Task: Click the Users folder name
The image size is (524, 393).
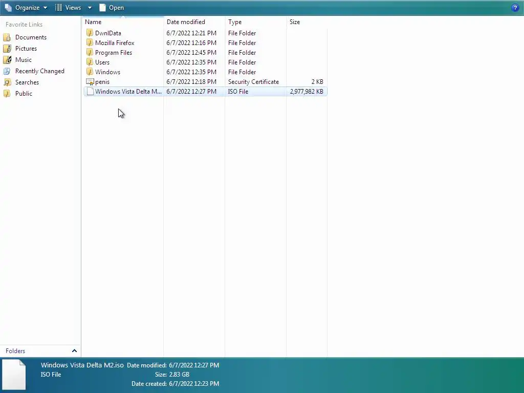Action: click(102, 62)
